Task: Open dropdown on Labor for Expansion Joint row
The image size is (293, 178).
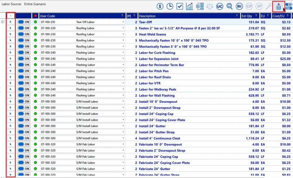Action: click(123, 59)
